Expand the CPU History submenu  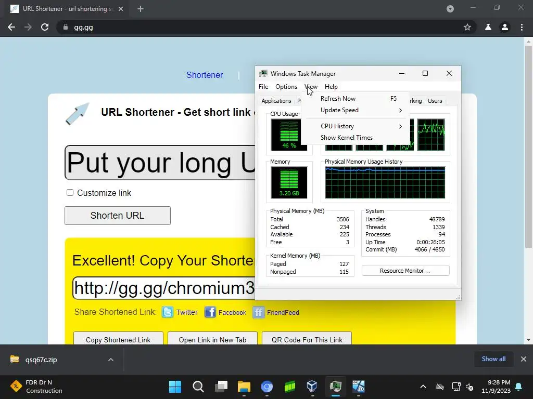[356, 126]
